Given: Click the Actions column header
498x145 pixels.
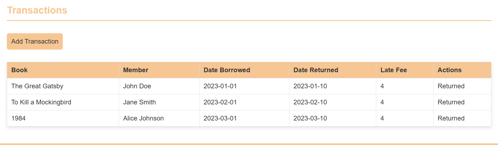Looking at the screenshot, I should tap(449, 70).
